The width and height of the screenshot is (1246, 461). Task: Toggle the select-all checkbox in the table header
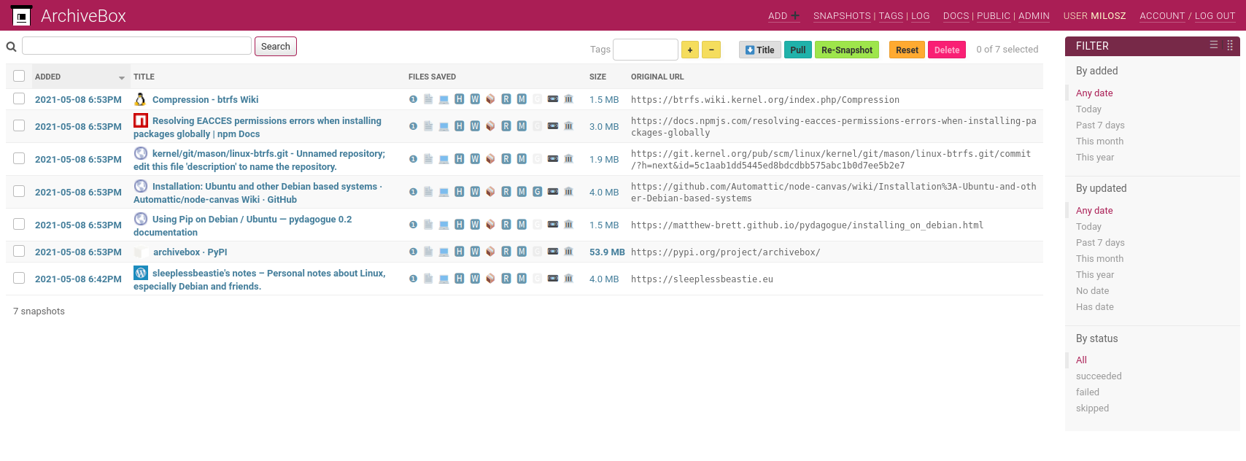click(19, 76)
